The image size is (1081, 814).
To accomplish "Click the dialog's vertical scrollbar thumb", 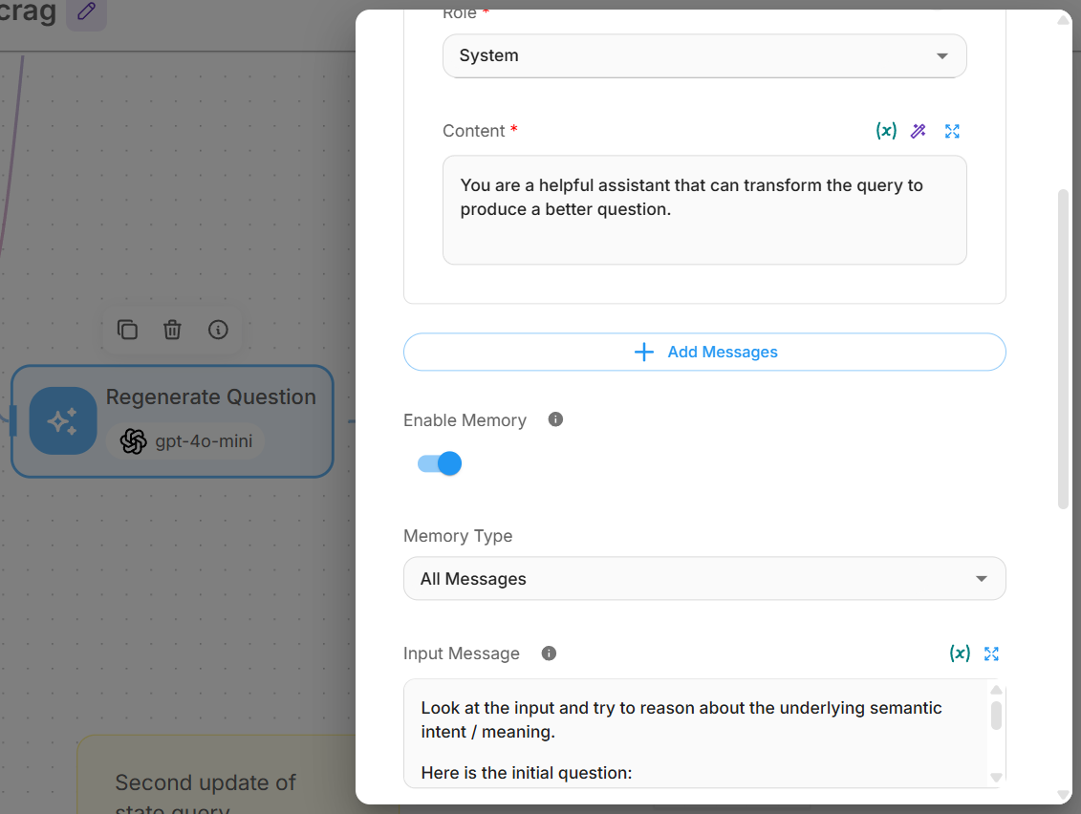I will tap(1064, 349).
